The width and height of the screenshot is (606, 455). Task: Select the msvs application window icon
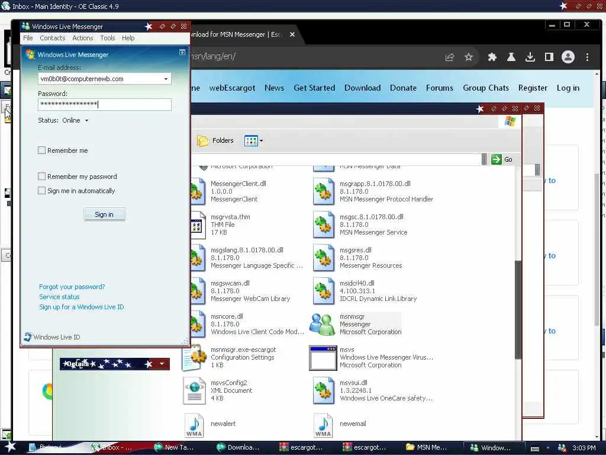[323, 357]
